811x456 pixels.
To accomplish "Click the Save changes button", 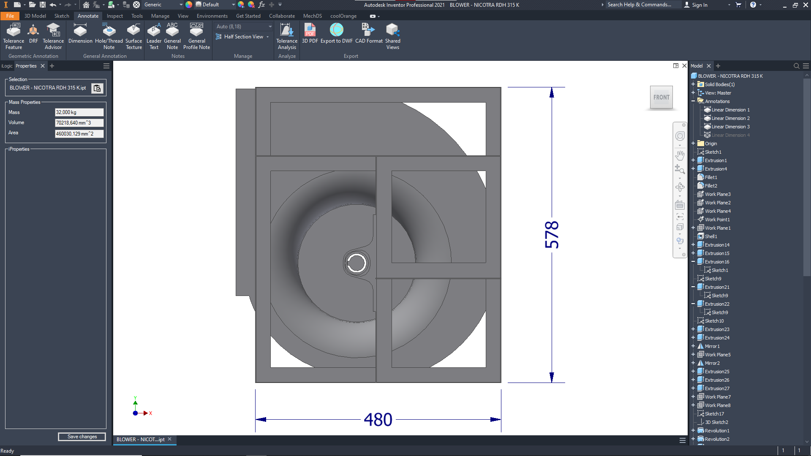I will (x=82, y=437).
